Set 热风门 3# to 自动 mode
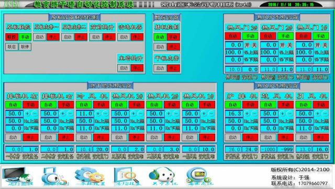The height and width of the screenshot is (189, 335). (x=233, y=36)
